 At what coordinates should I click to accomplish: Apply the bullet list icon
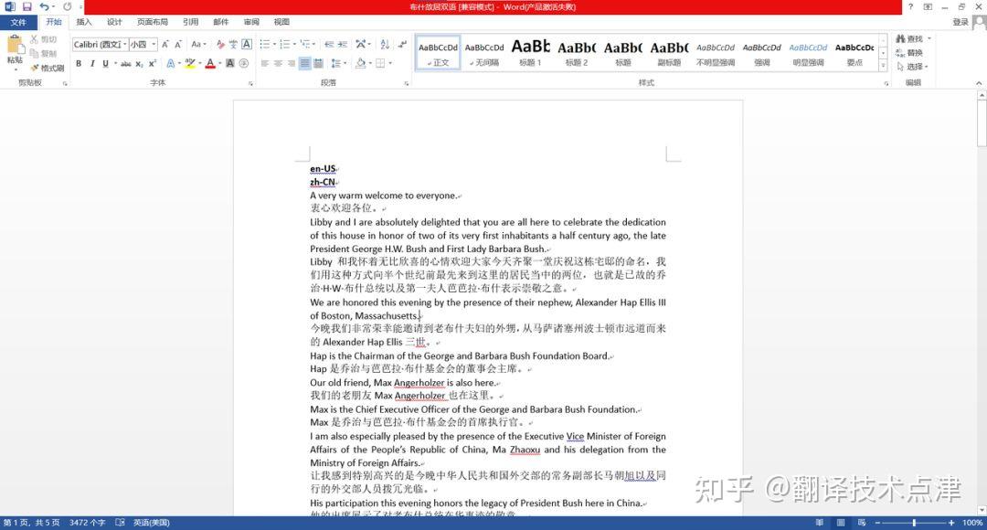click(265, 43)
